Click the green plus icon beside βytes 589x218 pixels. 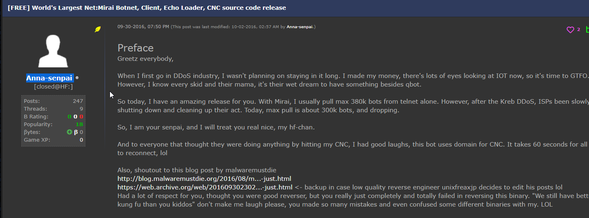[x=69, y=132]
